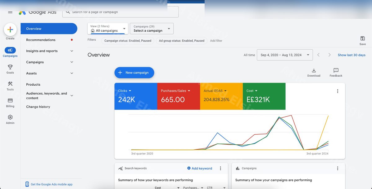The width and height of the screenshot is (372, 189).
Task: Open the Tools wrench icon
Action: pyautogui.click(x=10, y=84)
